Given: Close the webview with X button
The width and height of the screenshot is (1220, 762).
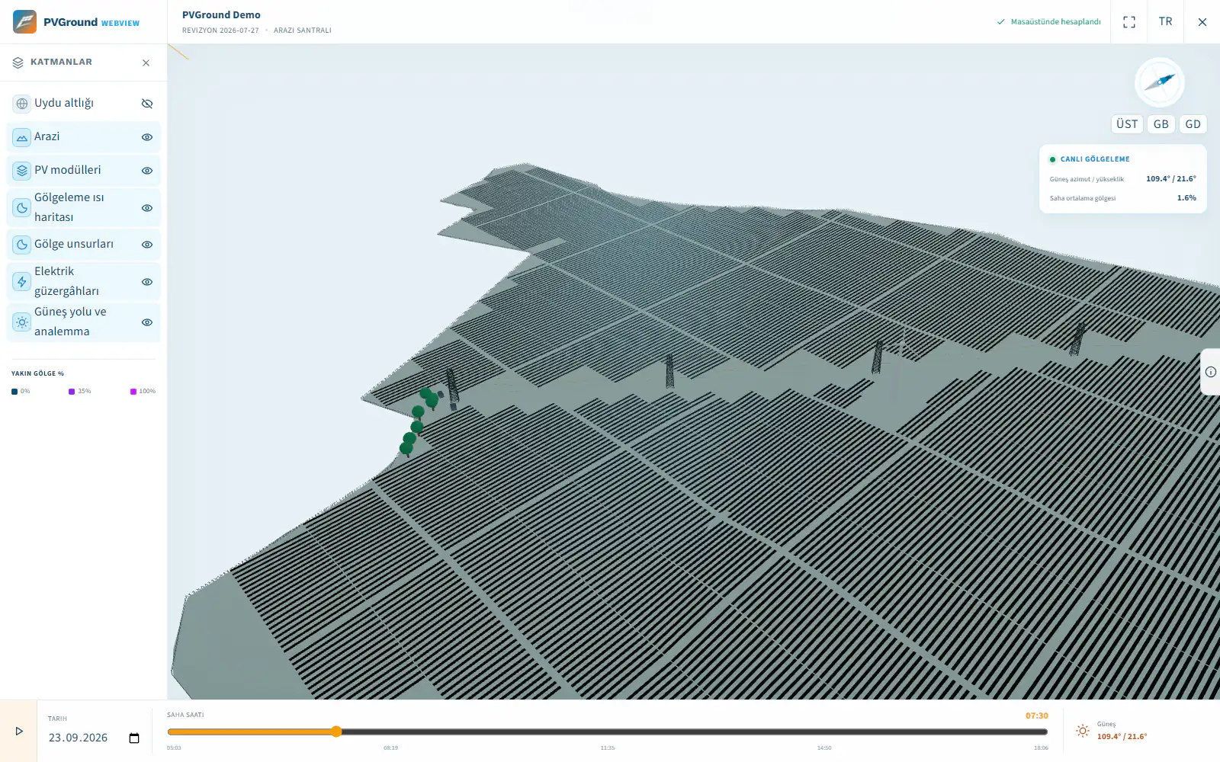Looking at the screenshot, I should (1202, 22).
